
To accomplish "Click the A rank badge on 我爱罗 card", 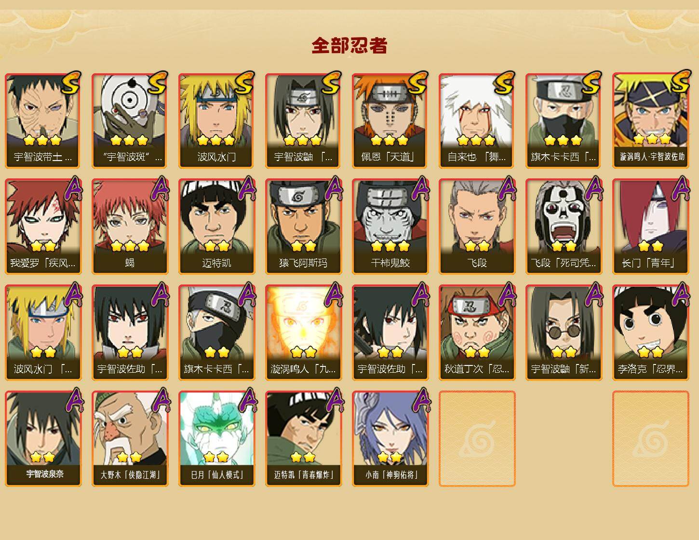I will 72,189.
